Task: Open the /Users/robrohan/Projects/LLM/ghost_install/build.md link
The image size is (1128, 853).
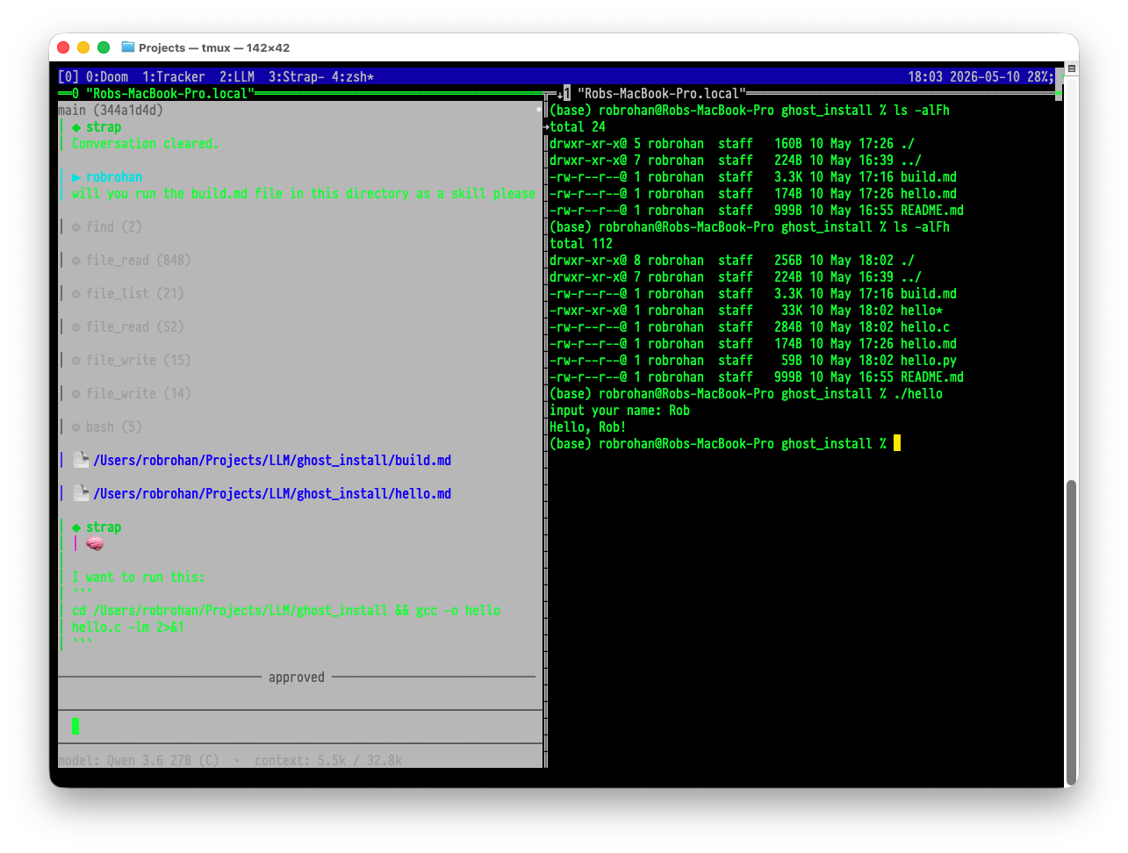Action: 272,460
